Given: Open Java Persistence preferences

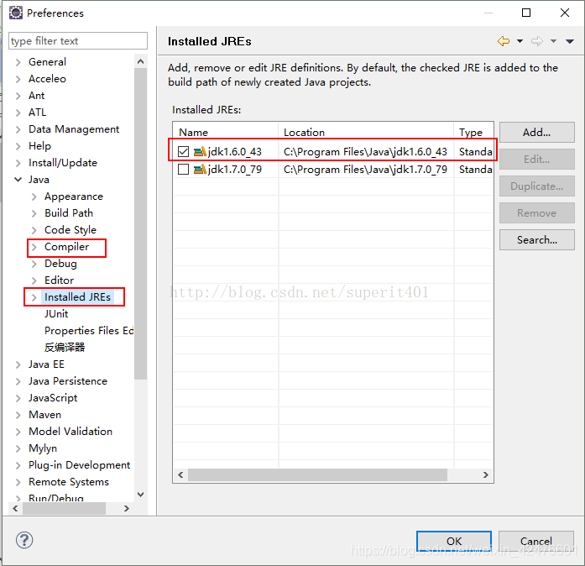Looking at the screenshot, I should (68, 381).
